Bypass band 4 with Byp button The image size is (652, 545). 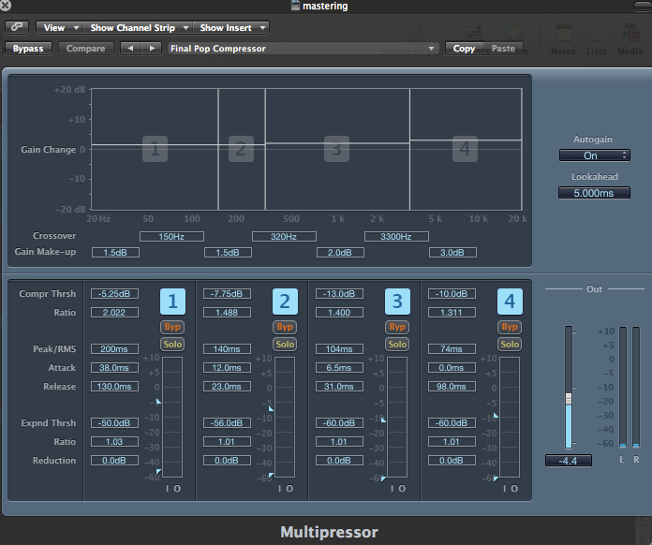point(510,327)
